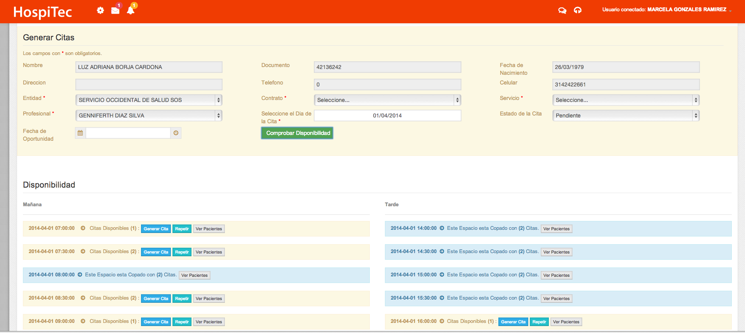This screenshot has width=745, height=333.
Task: Expand the Servicio dropdown
Action: (626, 100)
